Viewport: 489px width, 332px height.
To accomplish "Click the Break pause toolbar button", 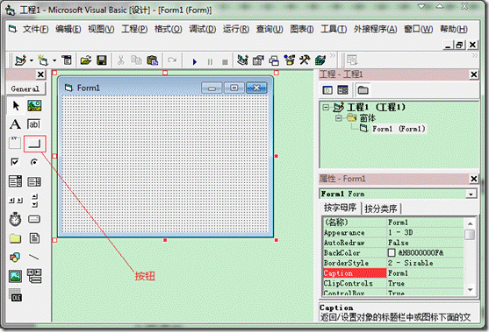I will click(210, 62).
